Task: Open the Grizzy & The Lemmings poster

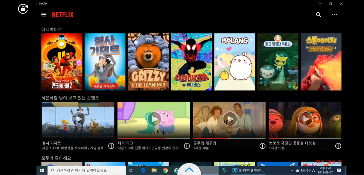Action: 148,62
